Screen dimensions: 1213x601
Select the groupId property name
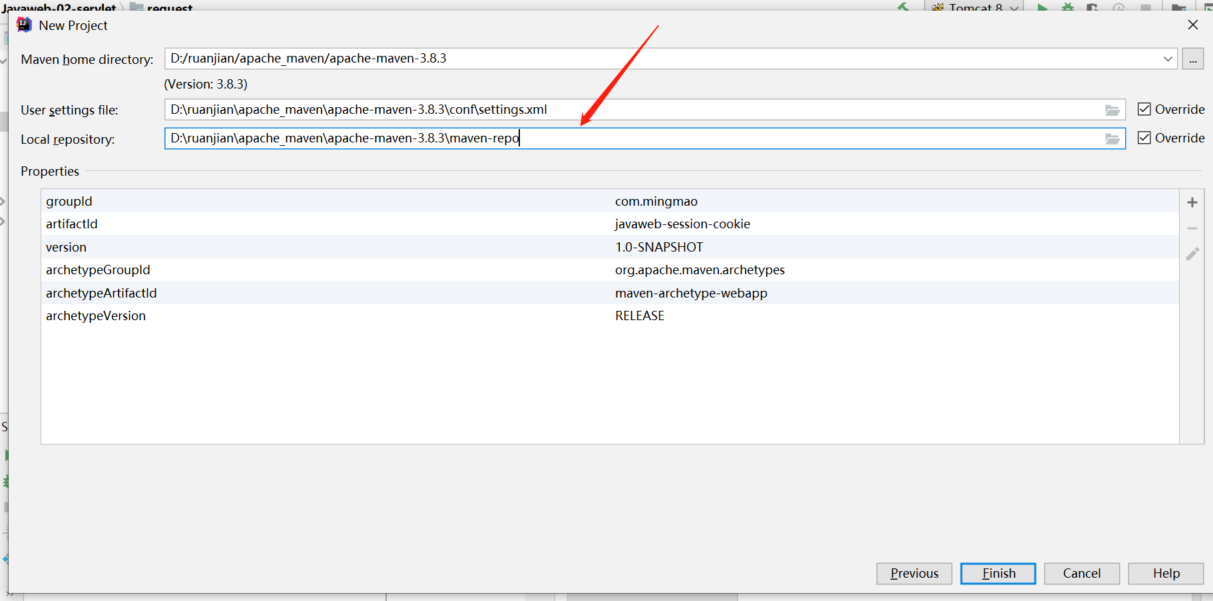[69, 201]
